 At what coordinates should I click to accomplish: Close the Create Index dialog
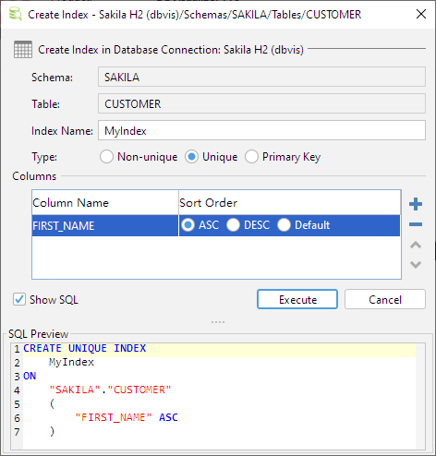[421, 14]
